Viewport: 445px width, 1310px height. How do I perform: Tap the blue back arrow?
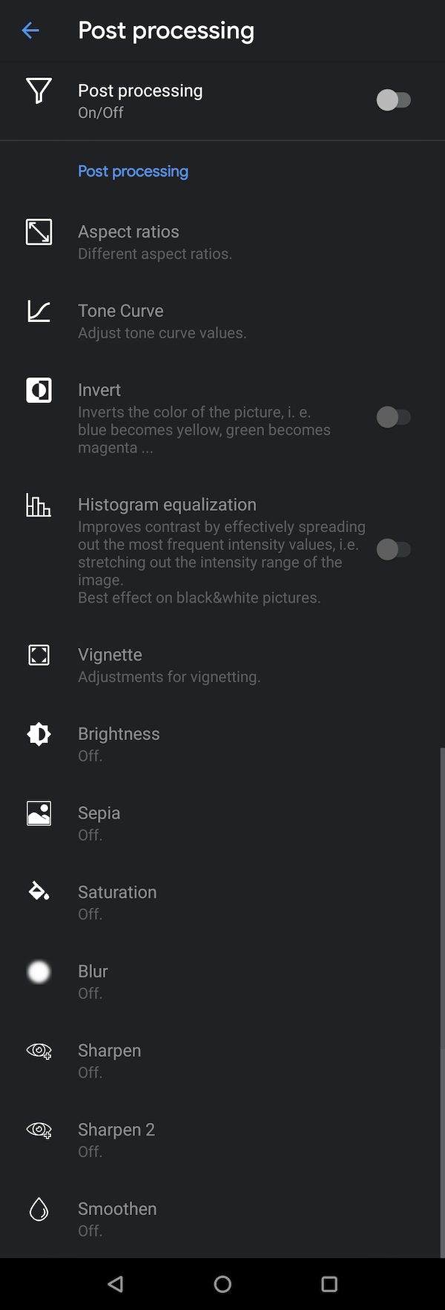pyautogui.click(x=30, y=30)
